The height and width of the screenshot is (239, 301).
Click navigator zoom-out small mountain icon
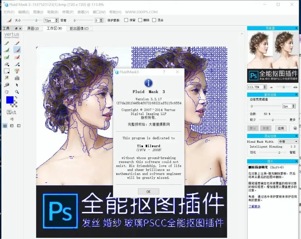click(271, 87)
